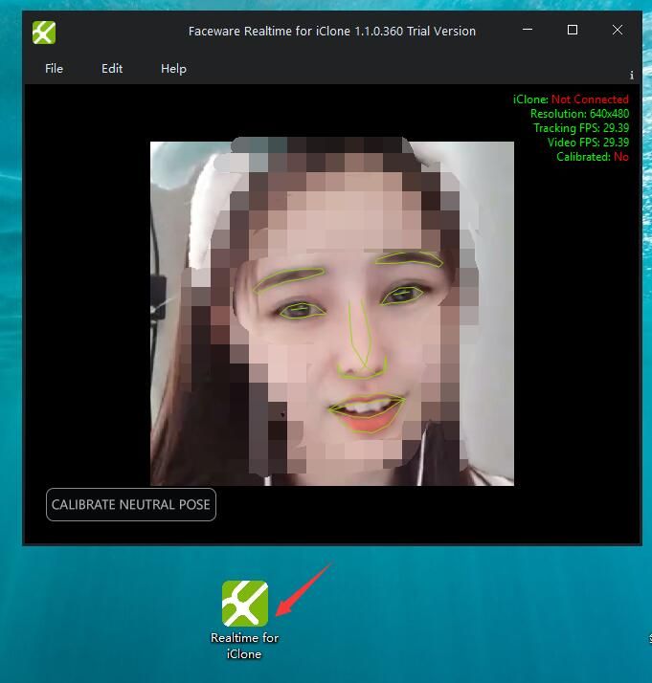
Task: Click the green nose tracking outline
Action: pyautogui.click(x=360, y=344)
